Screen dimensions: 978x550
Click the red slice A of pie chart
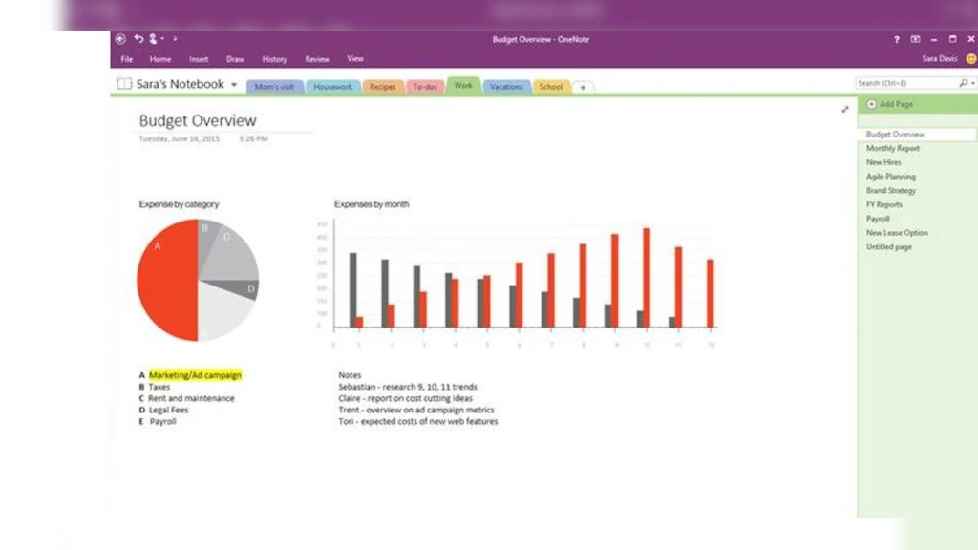[167, 281]
